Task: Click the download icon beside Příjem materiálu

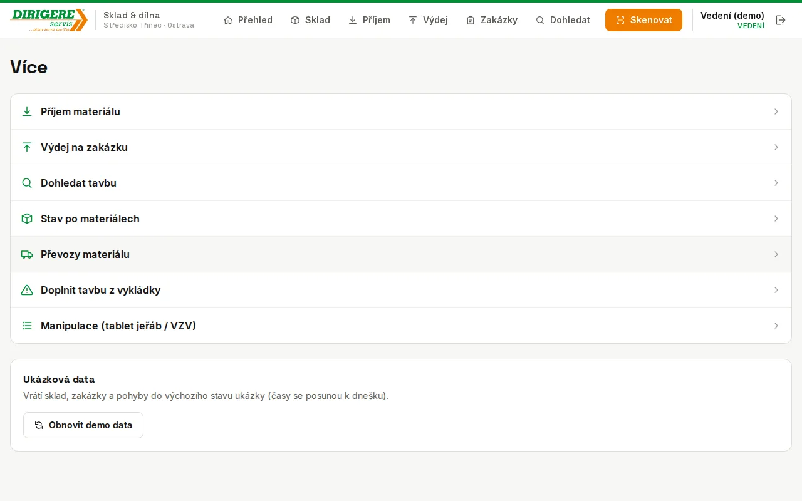Action: [27, 111]
